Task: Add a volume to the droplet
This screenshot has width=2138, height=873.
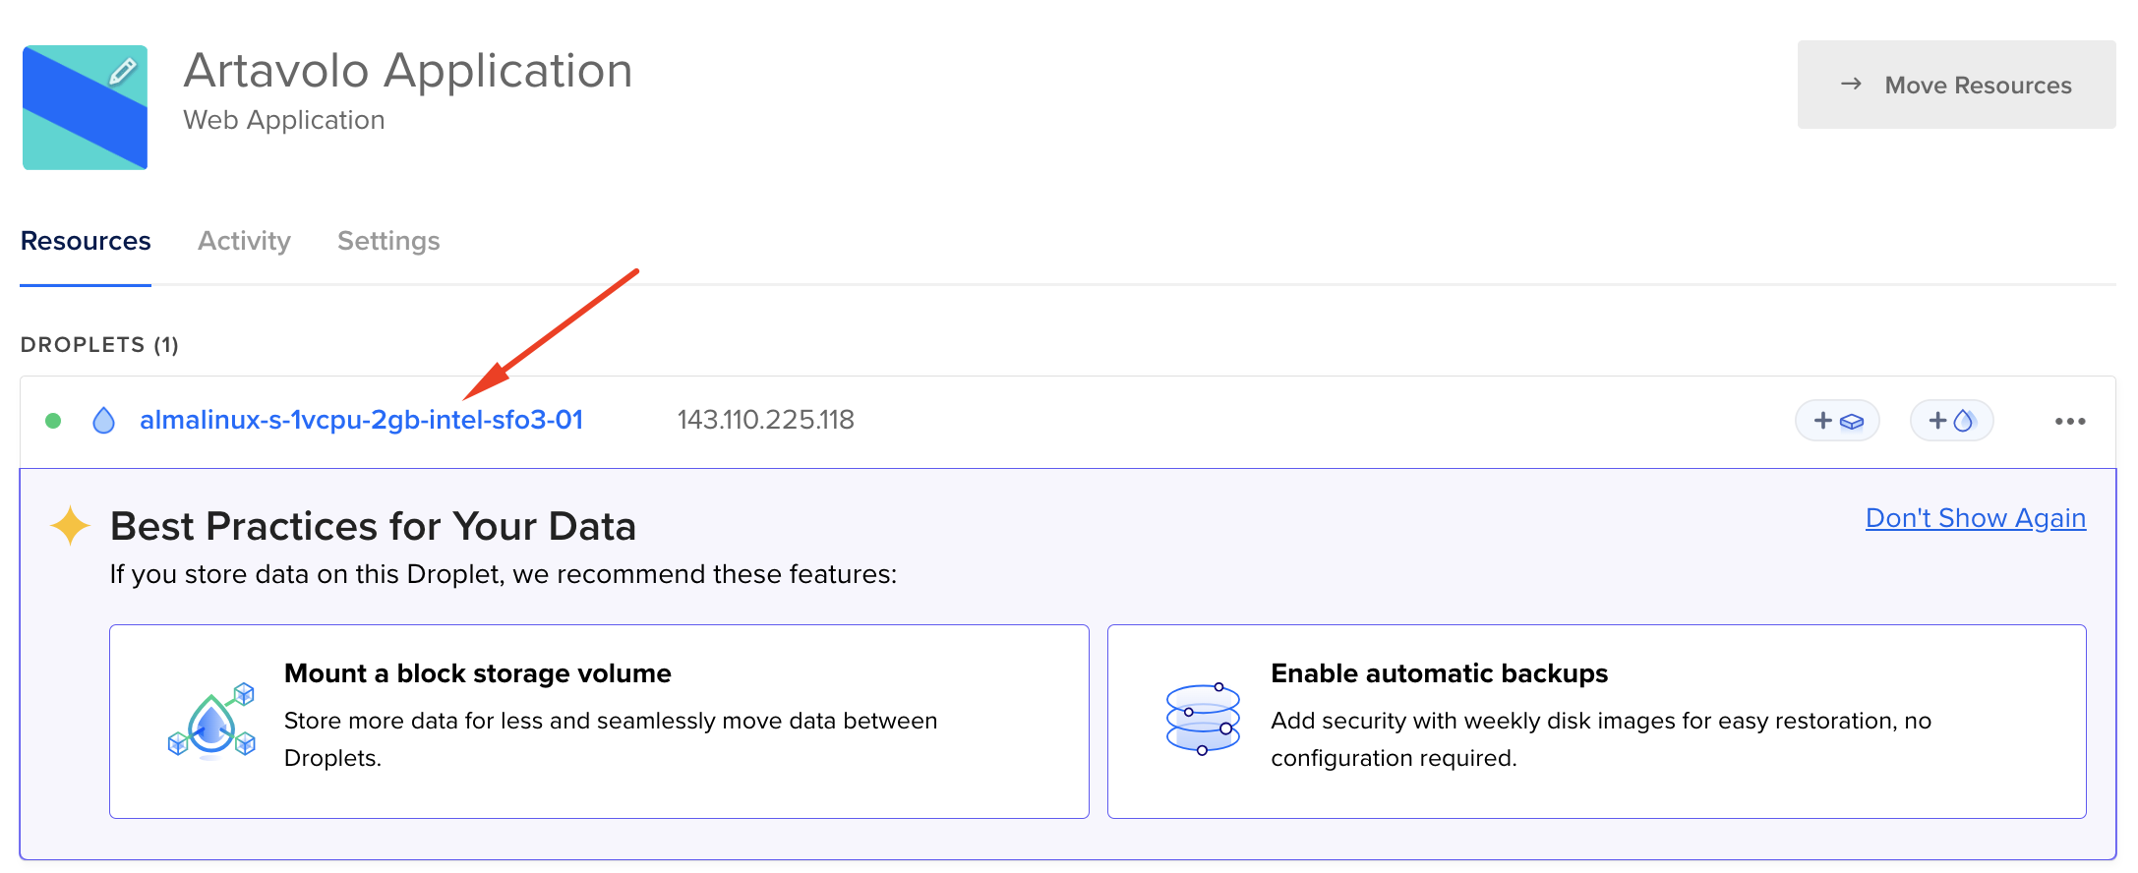Action: point(1837,421)
